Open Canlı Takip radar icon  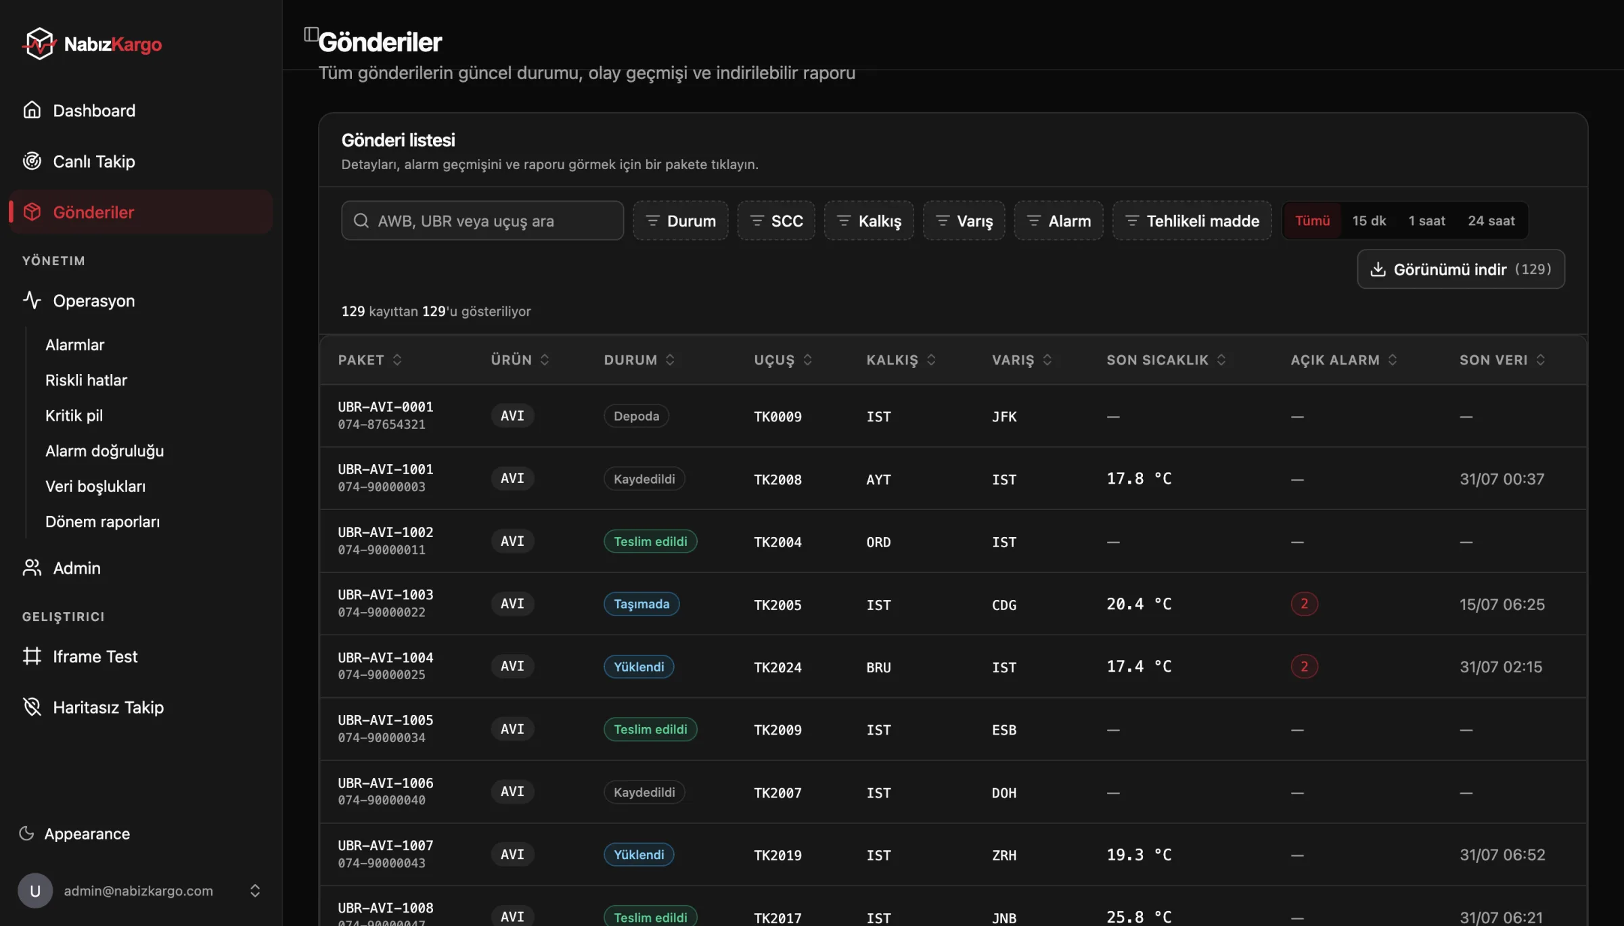coord(32,161)
